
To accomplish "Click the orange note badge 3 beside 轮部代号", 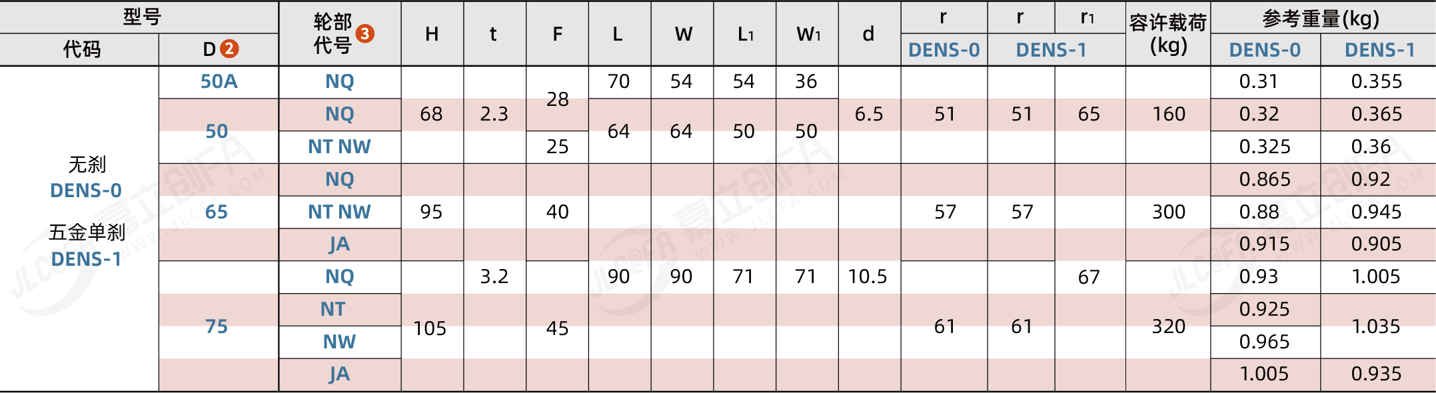I will [x=364, y=33].
